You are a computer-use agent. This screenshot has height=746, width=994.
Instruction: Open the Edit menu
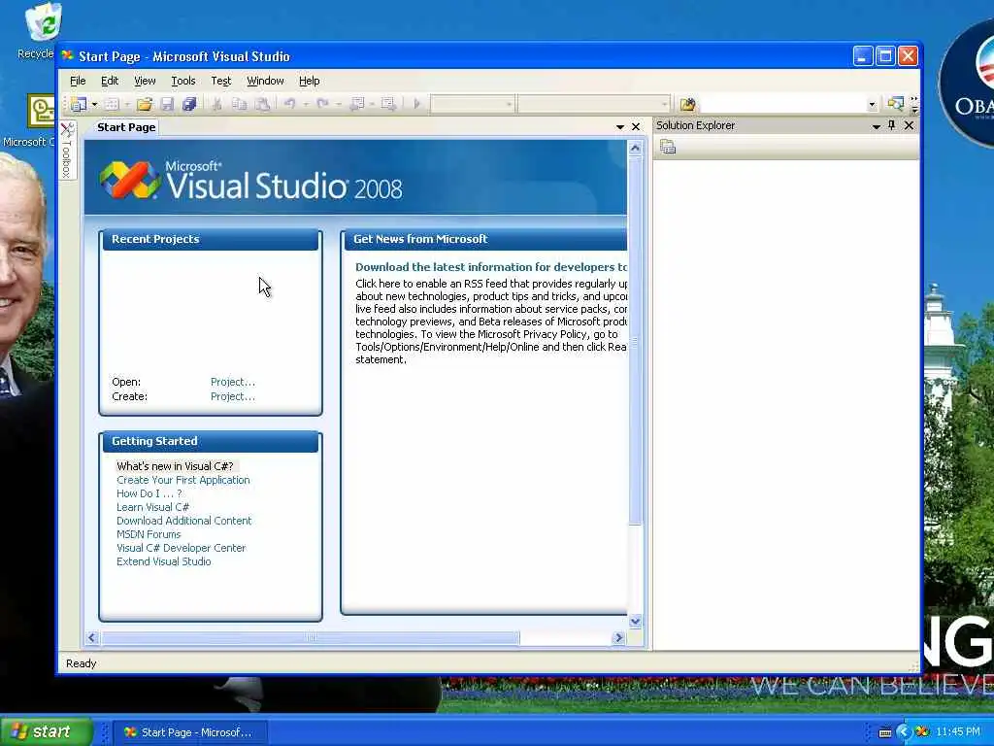[x=110, y=81]
